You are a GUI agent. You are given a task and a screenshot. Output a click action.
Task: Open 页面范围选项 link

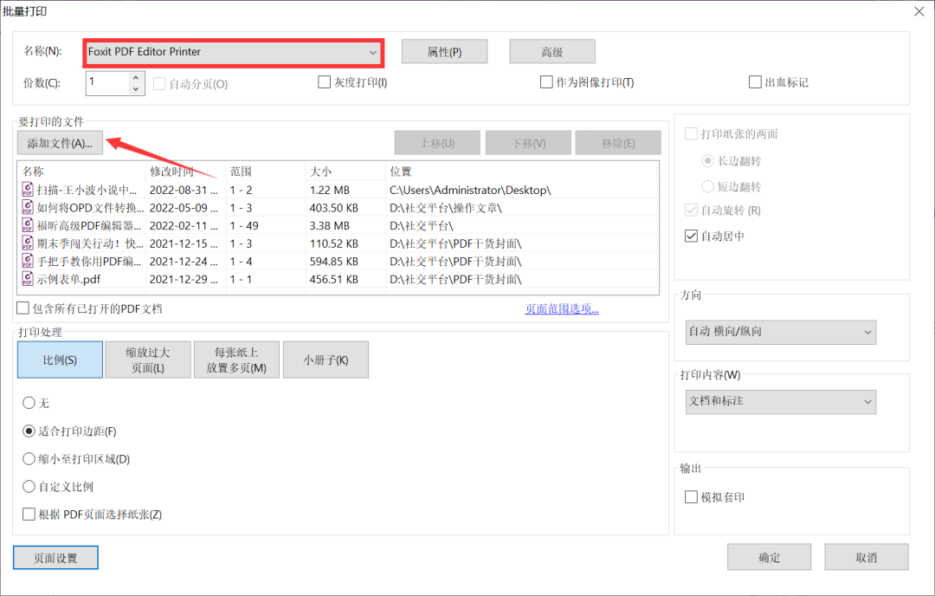click(x=562, y=309)
